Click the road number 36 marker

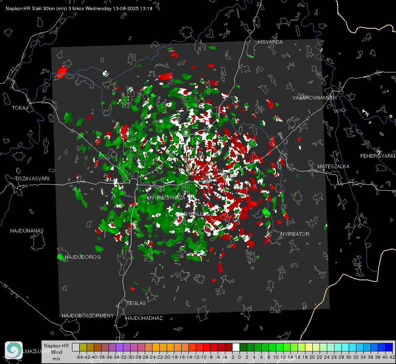(25, 186)
